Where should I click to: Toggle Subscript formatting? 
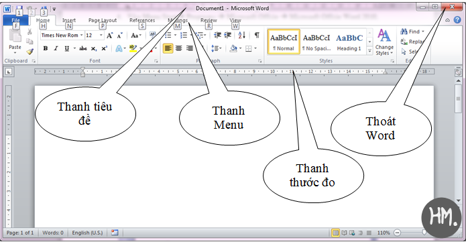(x=94, y=48)
